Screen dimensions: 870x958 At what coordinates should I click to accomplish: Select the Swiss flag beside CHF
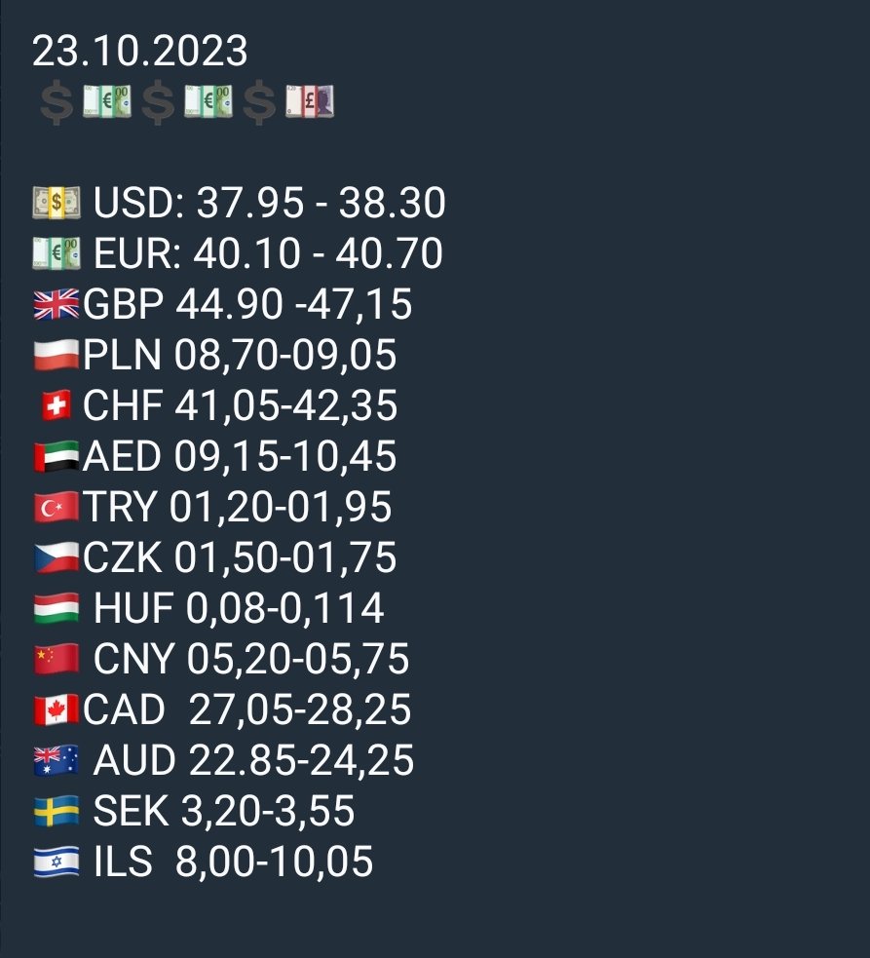click(57, 406)
